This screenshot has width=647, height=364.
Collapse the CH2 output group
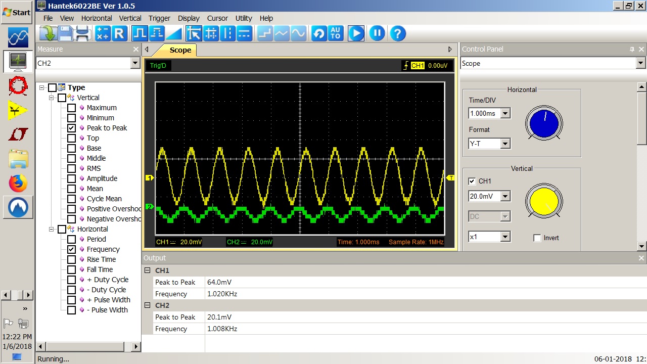[148, 305]
